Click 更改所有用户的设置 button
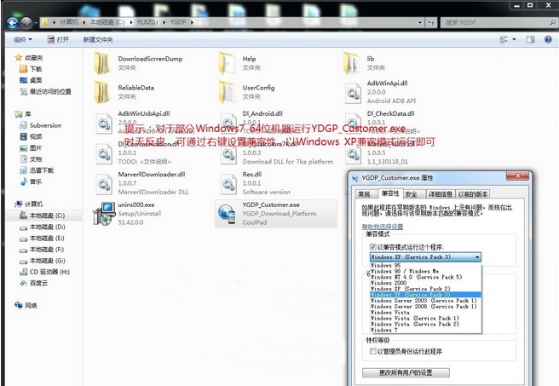Image resolution: width=559 pixels, height=386 pixels. tap(406, 373)
